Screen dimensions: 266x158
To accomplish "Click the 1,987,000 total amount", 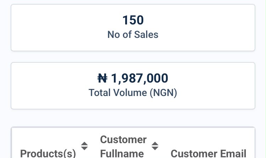I will point(139,78).
